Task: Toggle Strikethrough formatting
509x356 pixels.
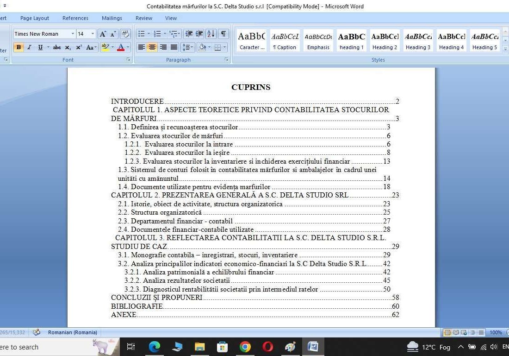Action: 57,47
